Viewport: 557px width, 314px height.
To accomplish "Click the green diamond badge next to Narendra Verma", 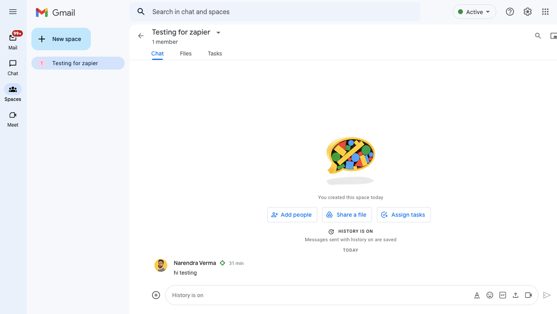I will pyautogui.click(x=222, y=263).
